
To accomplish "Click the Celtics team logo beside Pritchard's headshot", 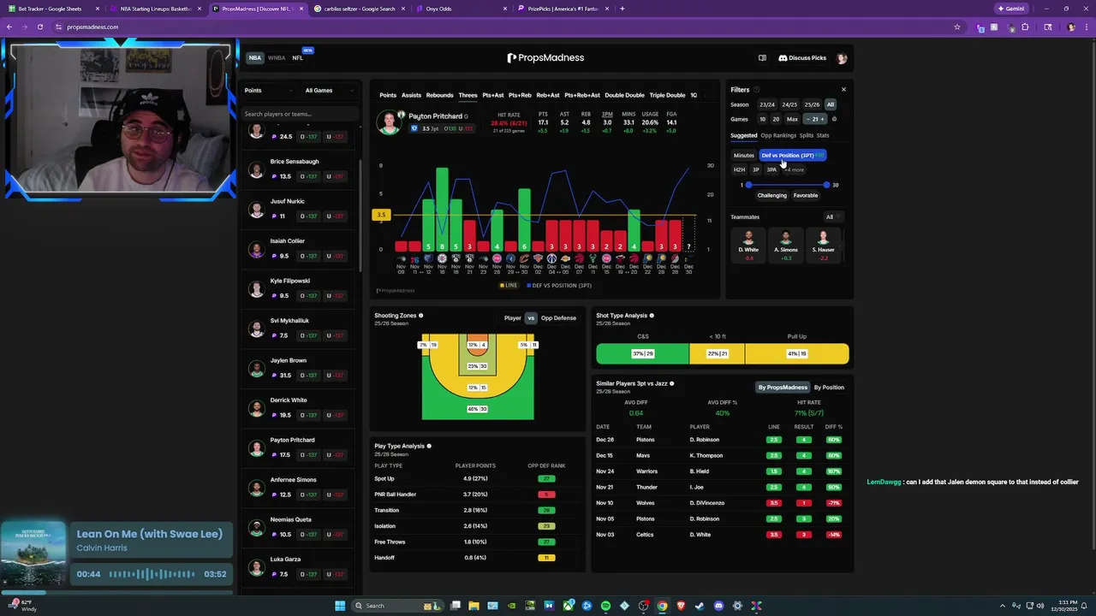I will (x=401, y=114).
